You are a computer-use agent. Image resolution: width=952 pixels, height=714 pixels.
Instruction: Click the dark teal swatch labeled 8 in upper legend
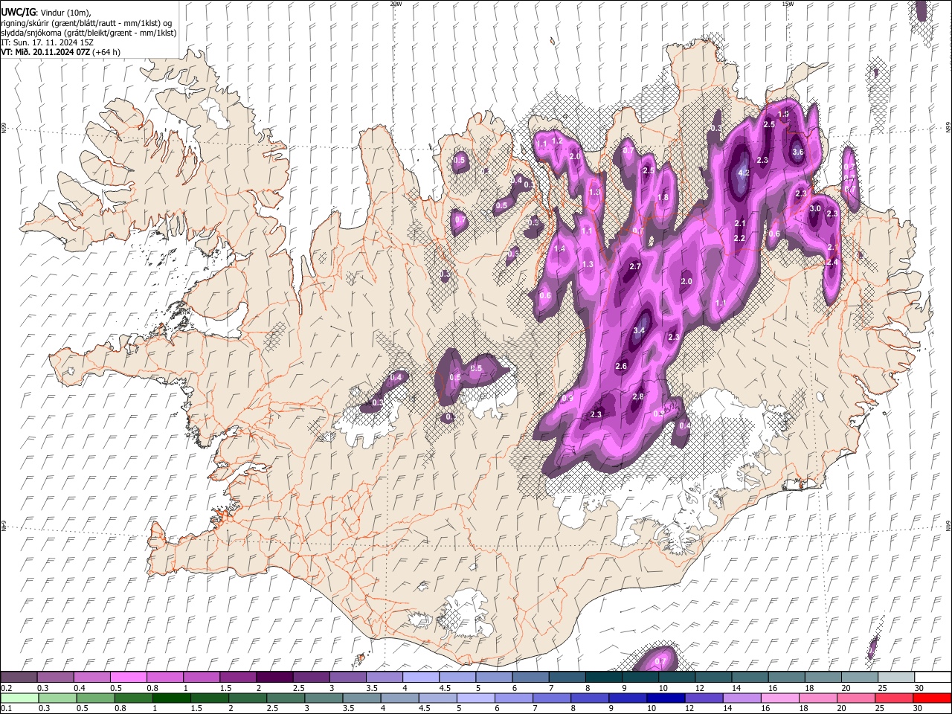(x=603, y=678)
